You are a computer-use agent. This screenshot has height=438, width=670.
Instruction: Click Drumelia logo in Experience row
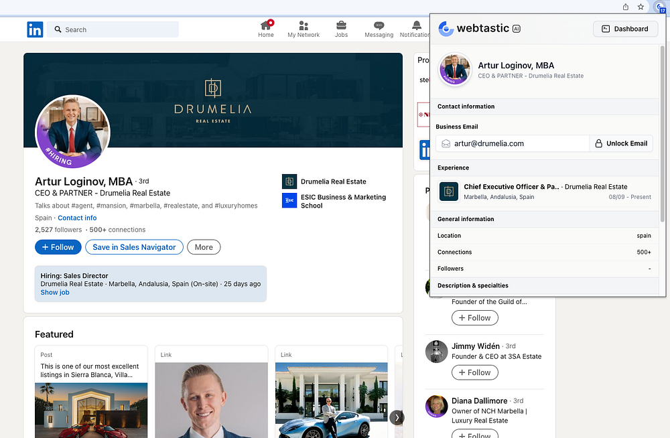449,192
